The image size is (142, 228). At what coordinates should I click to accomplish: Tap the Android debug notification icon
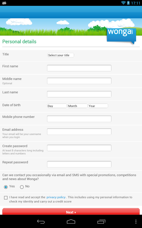(4, 3)
